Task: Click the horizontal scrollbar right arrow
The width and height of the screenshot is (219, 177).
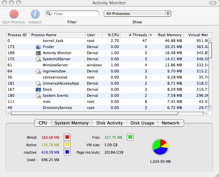Action: (206, 113)
